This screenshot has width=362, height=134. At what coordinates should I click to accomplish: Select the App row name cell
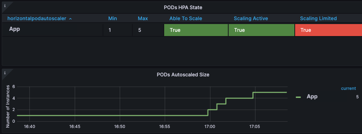coord(52,30)
